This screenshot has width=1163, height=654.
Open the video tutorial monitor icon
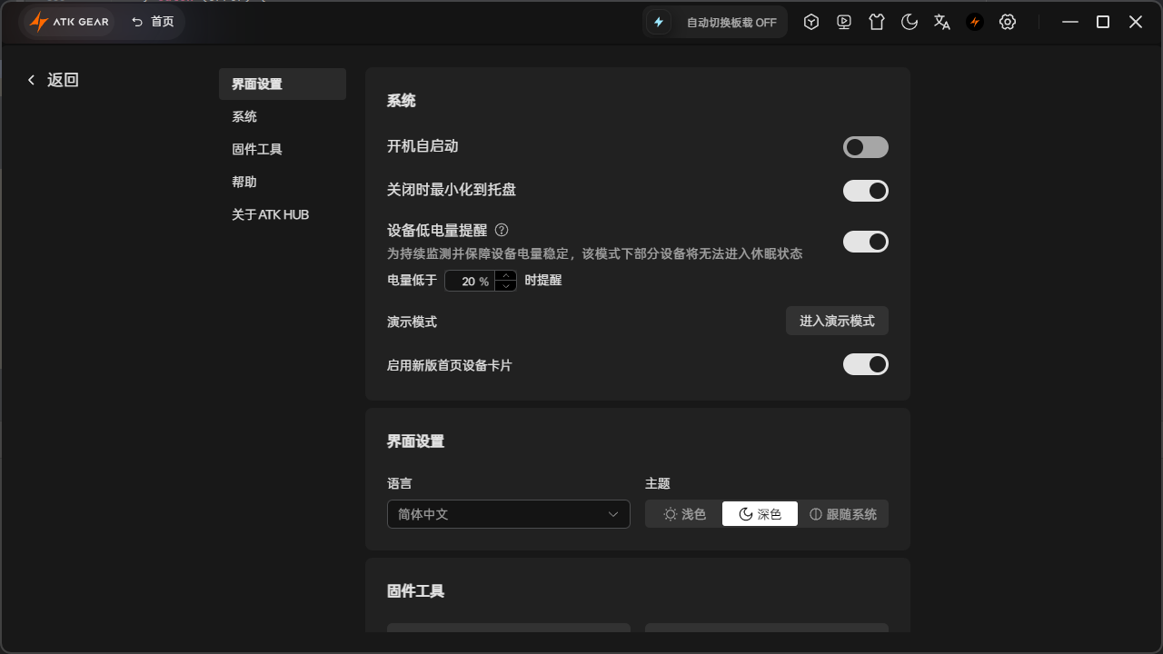(844, 22)
